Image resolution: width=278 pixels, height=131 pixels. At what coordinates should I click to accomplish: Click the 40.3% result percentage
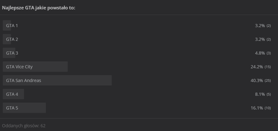pos(257,80)
